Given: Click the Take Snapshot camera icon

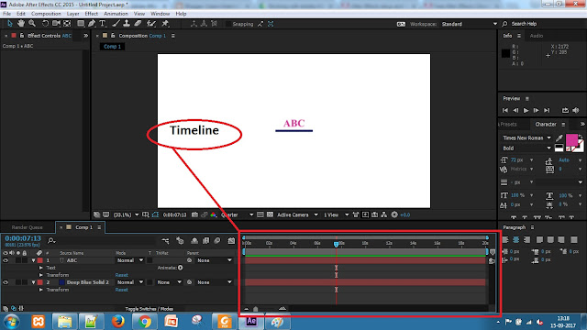Looking at the screenshot, I should tap(194, 214).
